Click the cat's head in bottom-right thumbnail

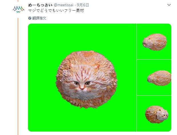pos(162,115)
